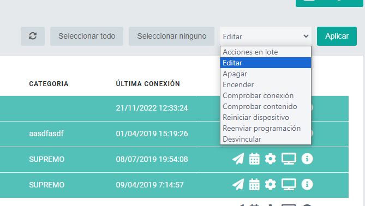Click monitor icon in 08/07/2019 row

click(289, 159)
